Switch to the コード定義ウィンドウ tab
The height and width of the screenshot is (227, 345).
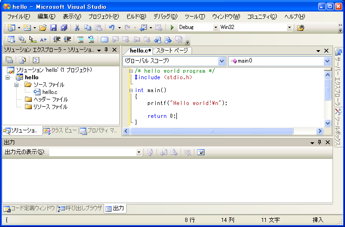point(29,208)
